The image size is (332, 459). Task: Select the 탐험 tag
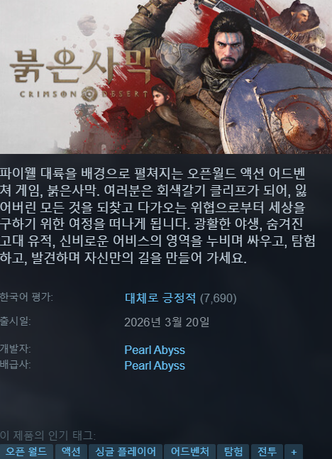pyautogui.click(x=233, y=451)
